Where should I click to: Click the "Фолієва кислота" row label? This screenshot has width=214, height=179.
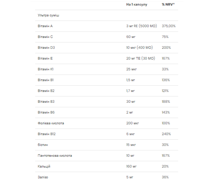click(x=51, y=123)
